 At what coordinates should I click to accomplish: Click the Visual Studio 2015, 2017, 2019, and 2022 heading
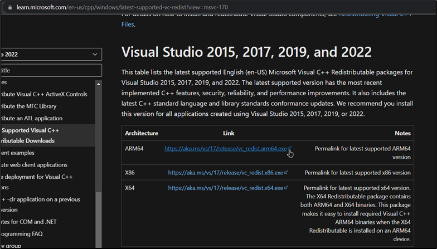tap(246, 52)
